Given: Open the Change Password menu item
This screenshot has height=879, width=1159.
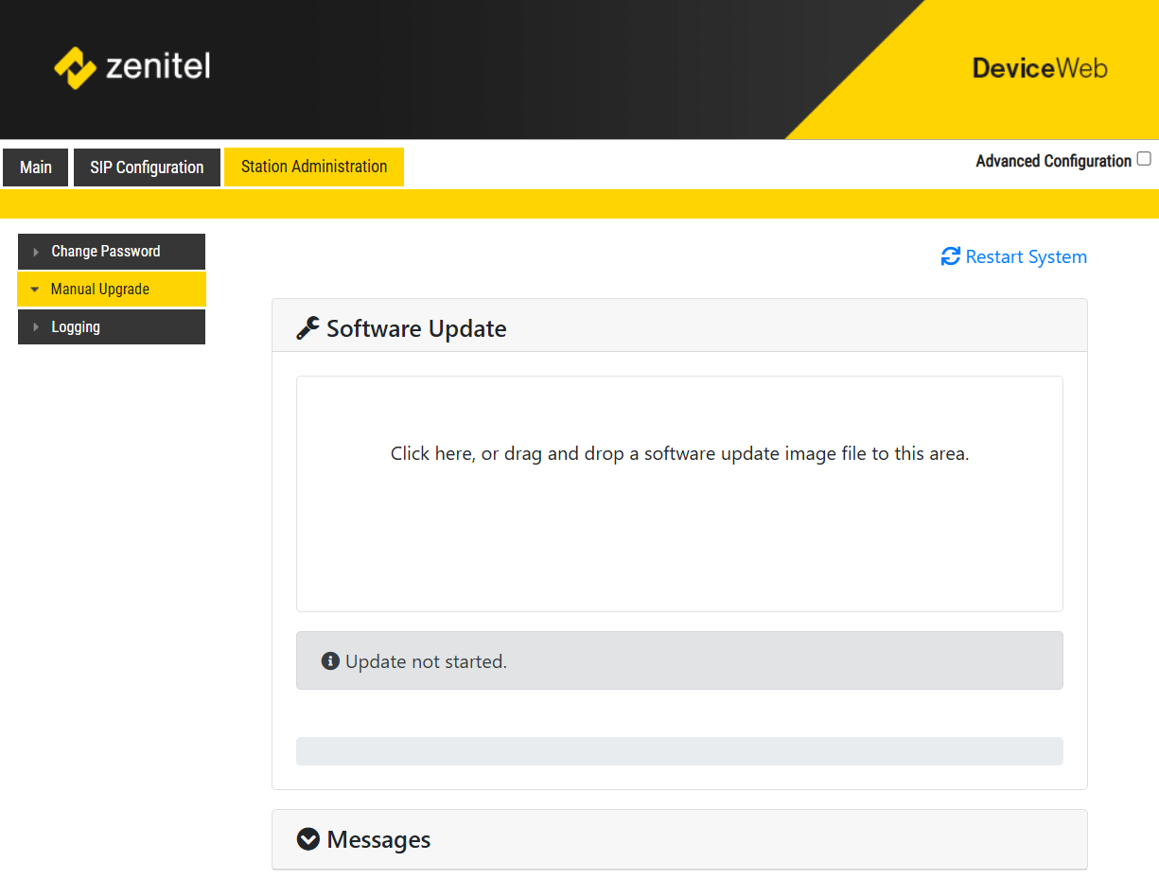Looking at the screenshot, I should coord(106,252).
